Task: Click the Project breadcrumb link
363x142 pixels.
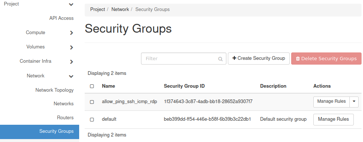Action: coord(98,10)
